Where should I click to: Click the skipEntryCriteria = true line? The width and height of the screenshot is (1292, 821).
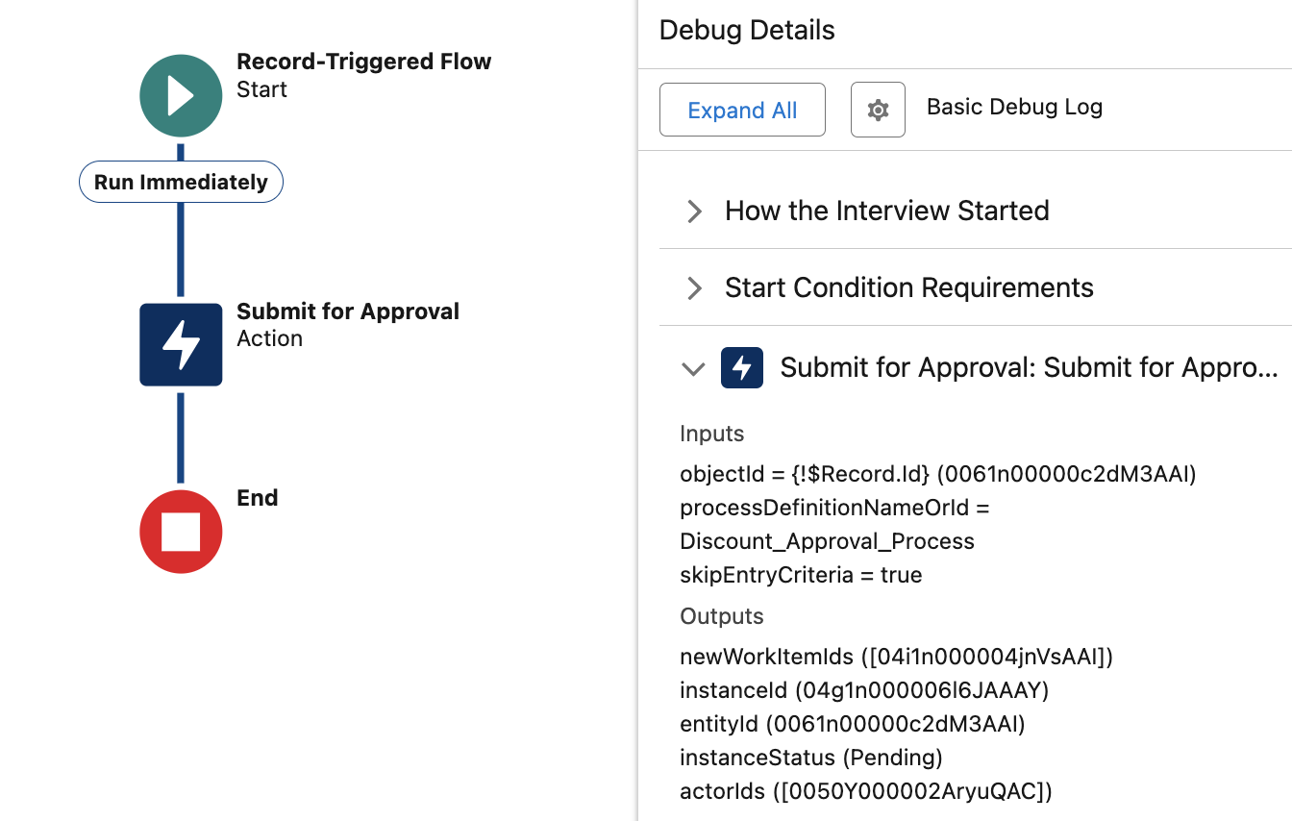point(801,575)
